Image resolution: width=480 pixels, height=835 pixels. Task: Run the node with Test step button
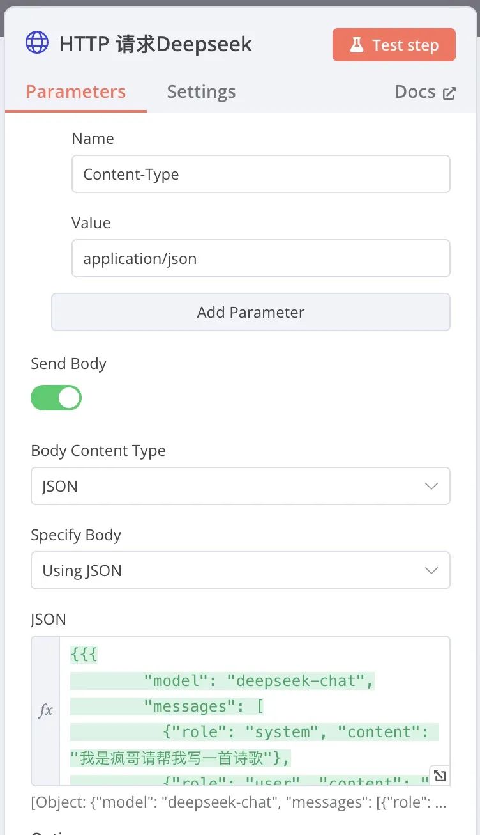tap(394, 45)
